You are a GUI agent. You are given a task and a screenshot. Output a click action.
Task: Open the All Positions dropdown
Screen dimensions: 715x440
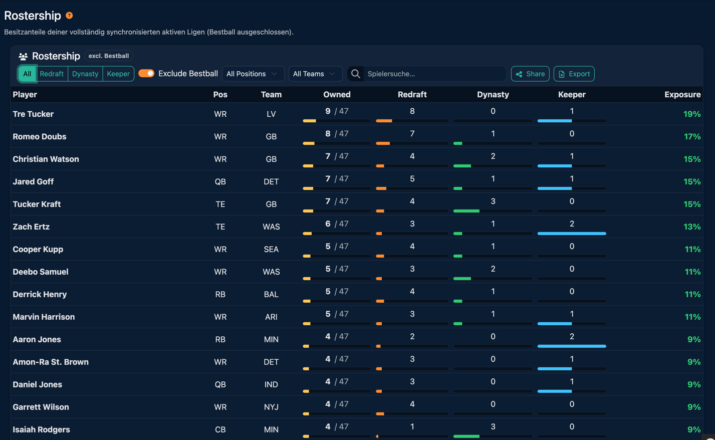tap(252, 74)
